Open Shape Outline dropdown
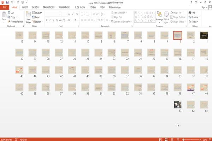 [178, 17]
